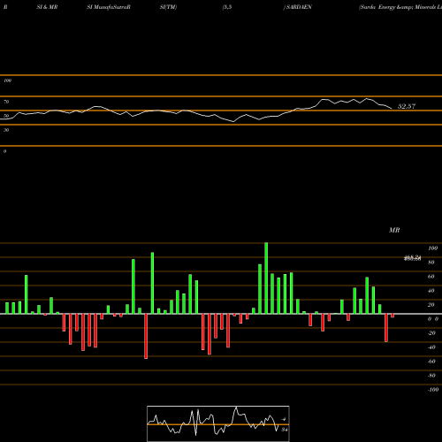
Task: Open the mini overview chart thumbnail at the bottom
Action: click(x=218, y=423)
